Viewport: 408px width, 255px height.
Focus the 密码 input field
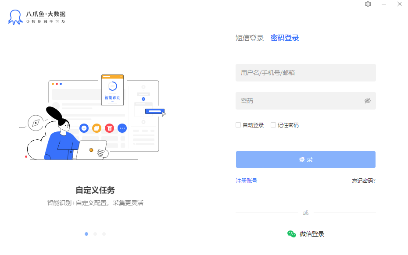click(x=306, y=101)
